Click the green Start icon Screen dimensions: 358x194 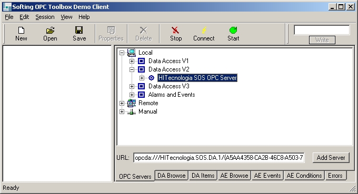point(233,30)
